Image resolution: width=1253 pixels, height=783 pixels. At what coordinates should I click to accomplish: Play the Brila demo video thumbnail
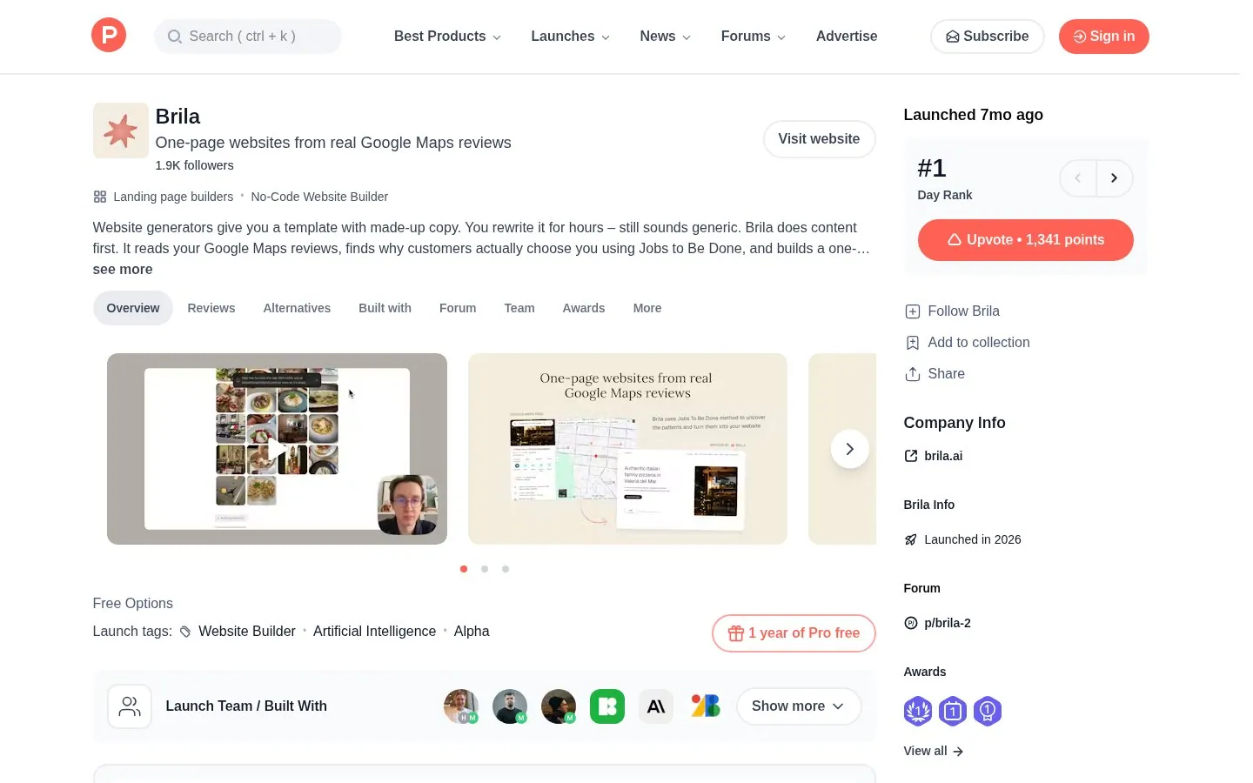pos(277,449)
